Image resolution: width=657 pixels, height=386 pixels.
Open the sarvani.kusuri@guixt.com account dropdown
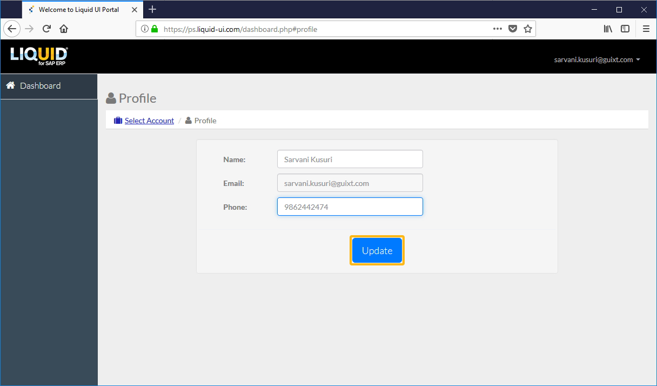(x=597, y=60)
